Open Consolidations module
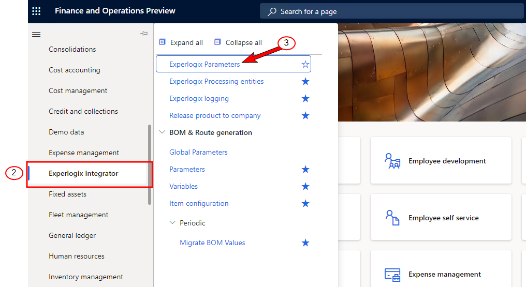Image resolution: width=526 pixels, height=287 pixels. (72, 49)
